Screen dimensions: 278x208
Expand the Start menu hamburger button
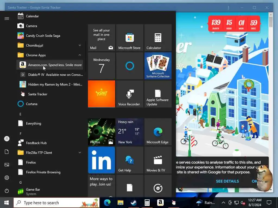(7, 18)
